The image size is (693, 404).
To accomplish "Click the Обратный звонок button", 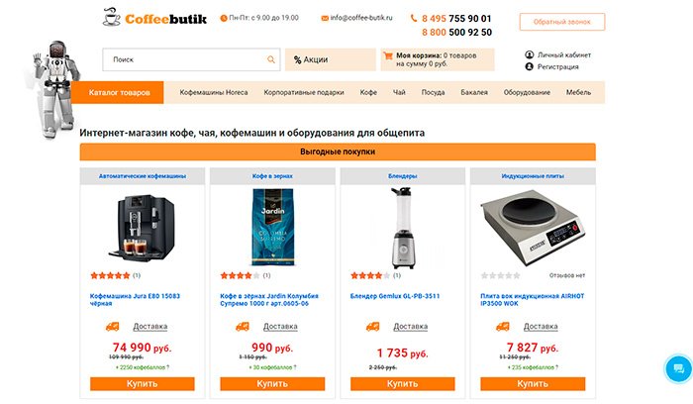I will click(x=562, y=22).
